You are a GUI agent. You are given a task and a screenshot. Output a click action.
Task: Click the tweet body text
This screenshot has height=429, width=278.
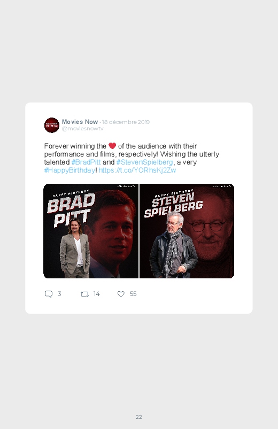(x=132, y=158)
